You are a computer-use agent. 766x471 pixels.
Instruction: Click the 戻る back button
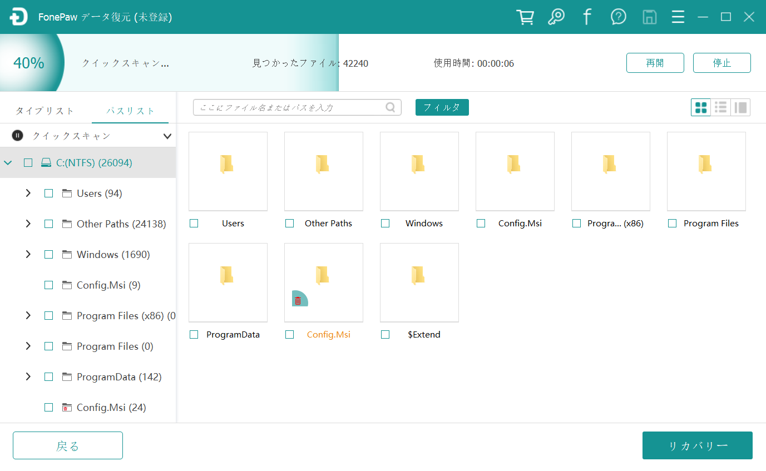(x=68, y=445)
